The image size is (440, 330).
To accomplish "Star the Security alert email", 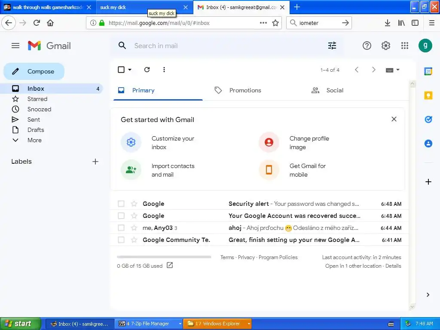I will click(134, 204).
